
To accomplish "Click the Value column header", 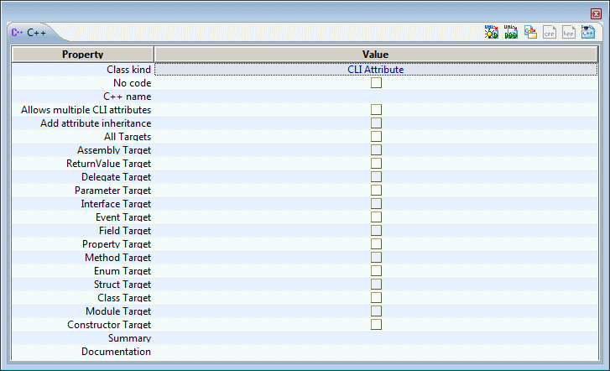I will [376, 54].
